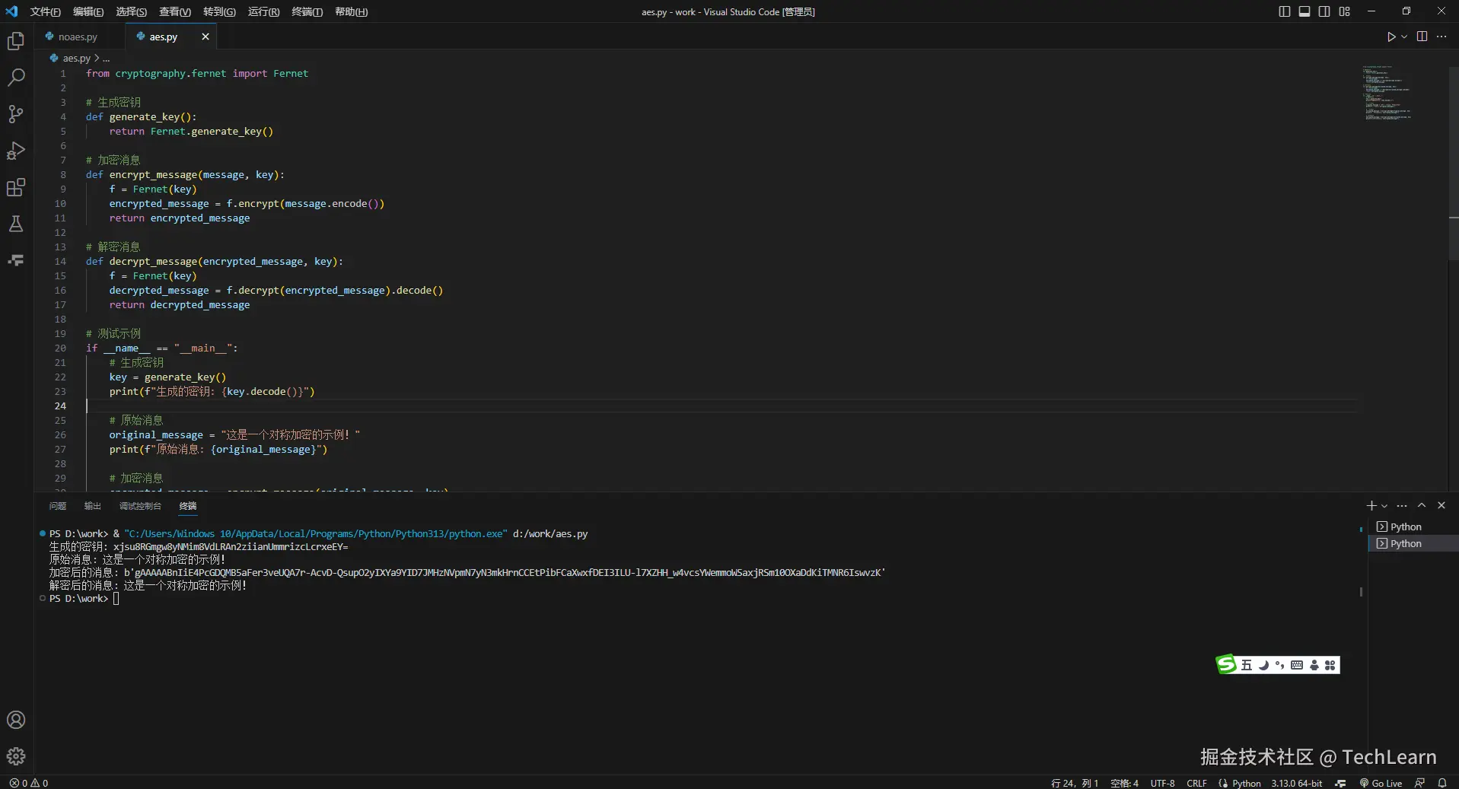1459x789 pixels.
Task: Change end of line sequence CRLF
Action: coord(1196,783)
